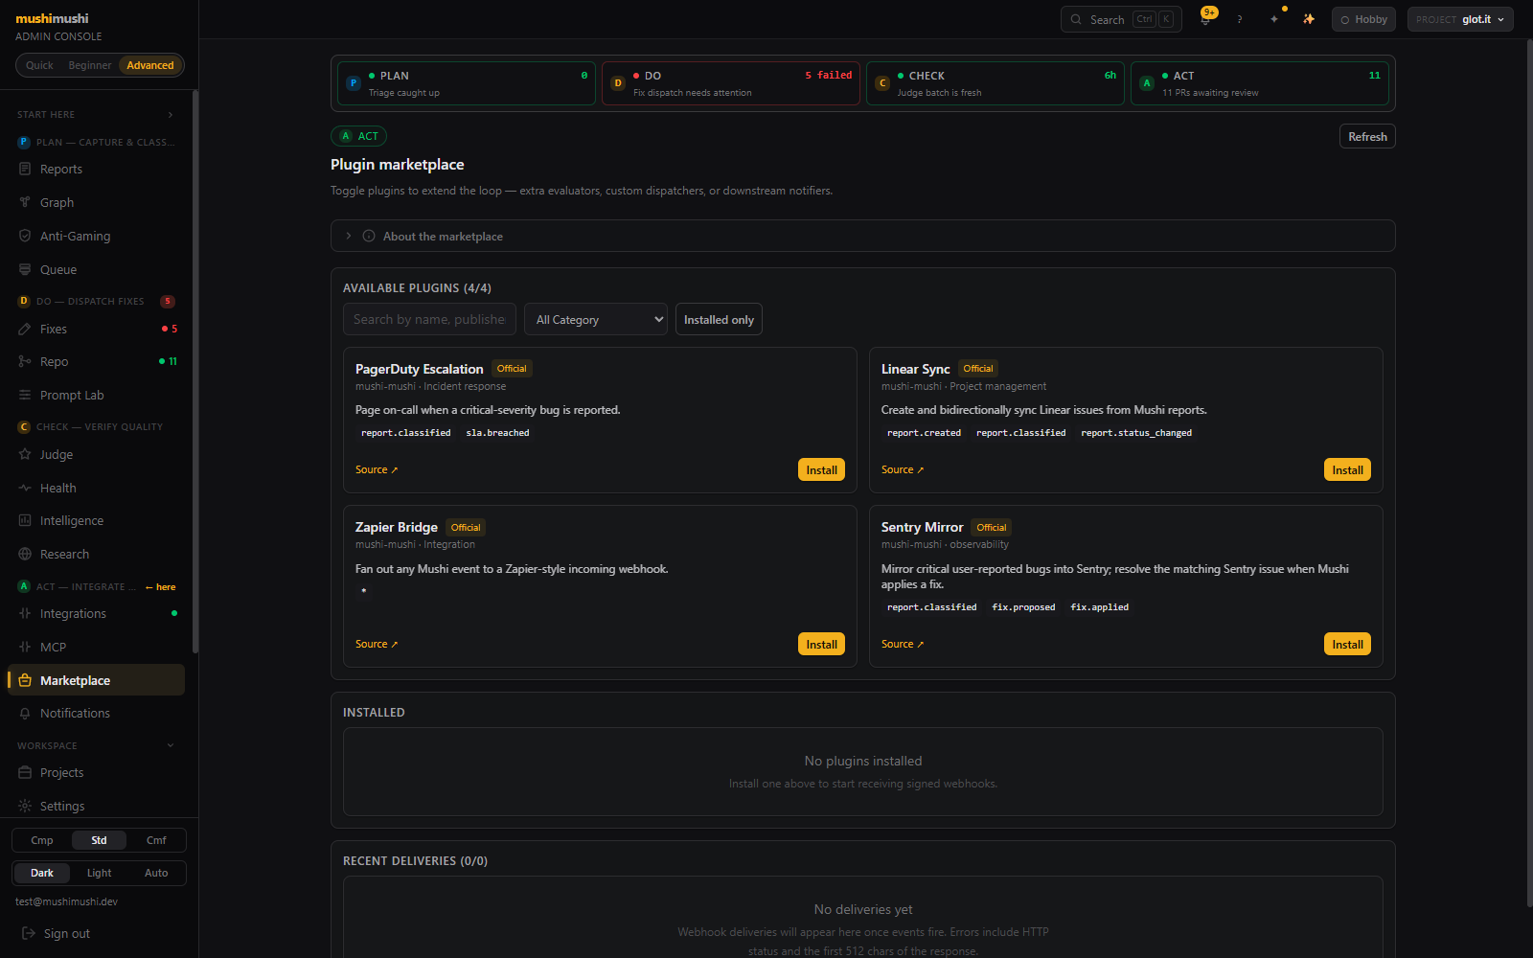Select Advanced sidebar mode

click(150, 65)
